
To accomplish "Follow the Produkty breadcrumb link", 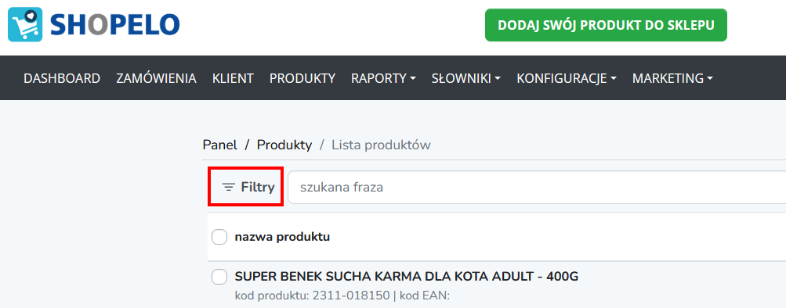I will (284, 145).
